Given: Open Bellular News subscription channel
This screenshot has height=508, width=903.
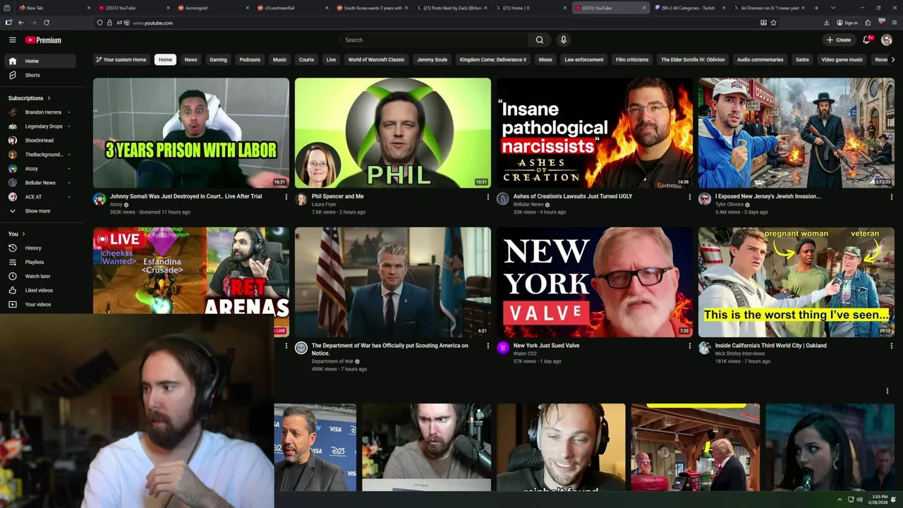Looking at the screenshot, I should pyautogui.click(x=42, y=183).
